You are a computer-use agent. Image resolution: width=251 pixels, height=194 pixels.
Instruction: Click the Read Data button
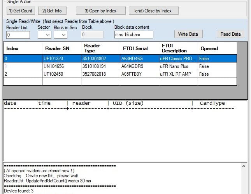point(231,34)
